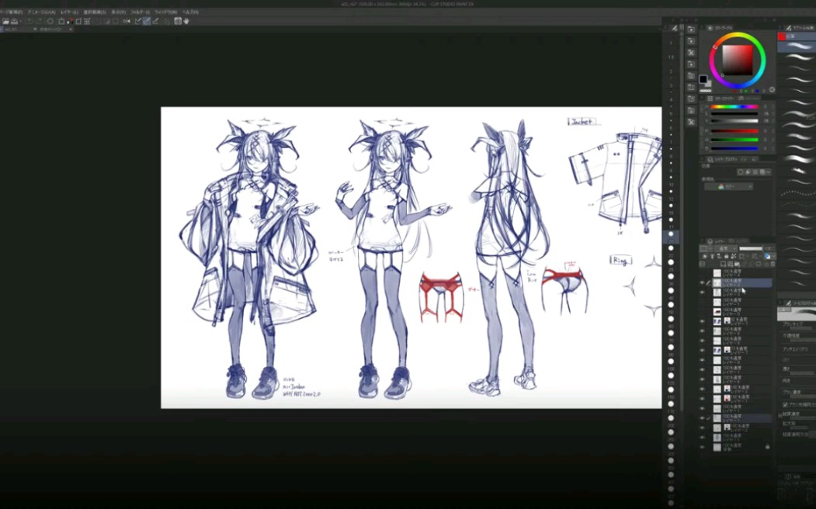Viewport: 816px width, 509px height.
Task: Toggle the blue highlighted icon in layer panel
Action: point(768,256)
